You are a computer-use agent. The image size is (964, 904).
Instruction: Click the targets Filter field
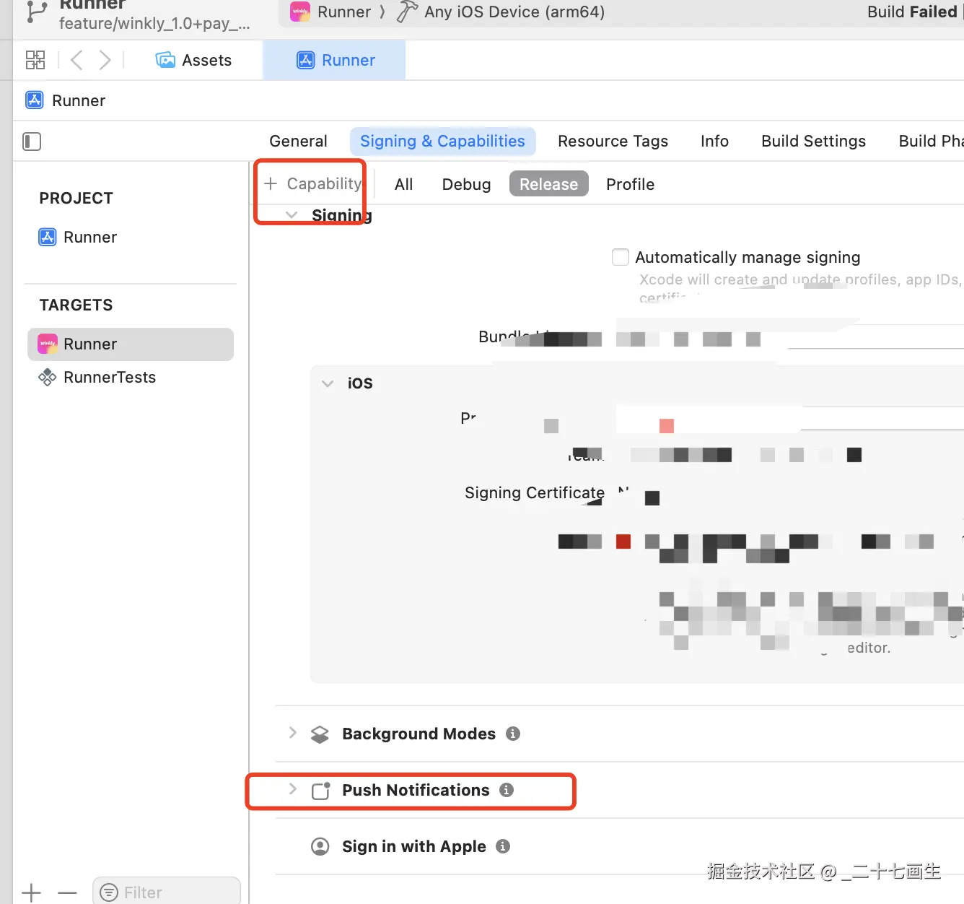166,892
